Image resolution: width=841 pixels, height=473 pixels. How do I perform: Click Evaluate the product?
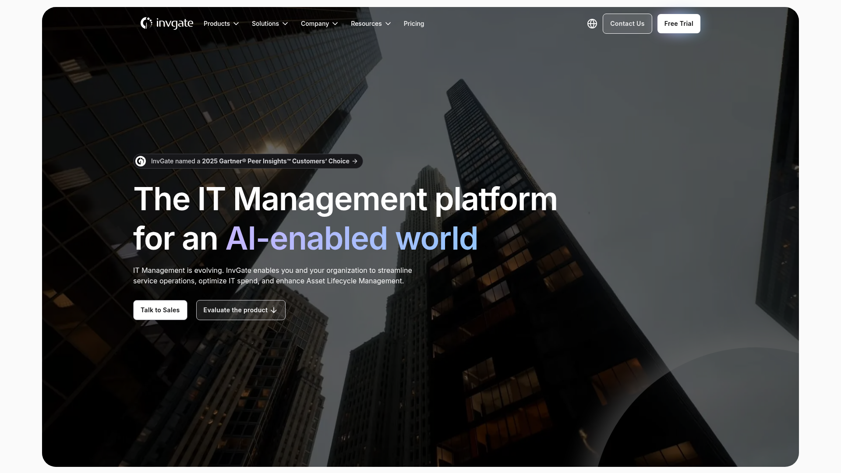tap(235, 310)
